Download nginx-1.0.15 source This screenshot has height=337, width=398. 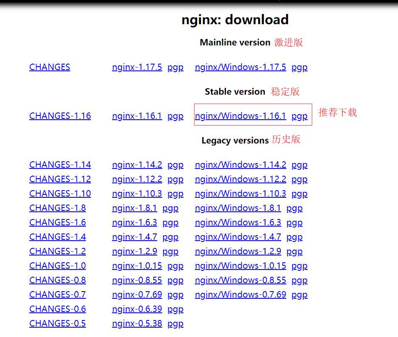pos(137,266)
